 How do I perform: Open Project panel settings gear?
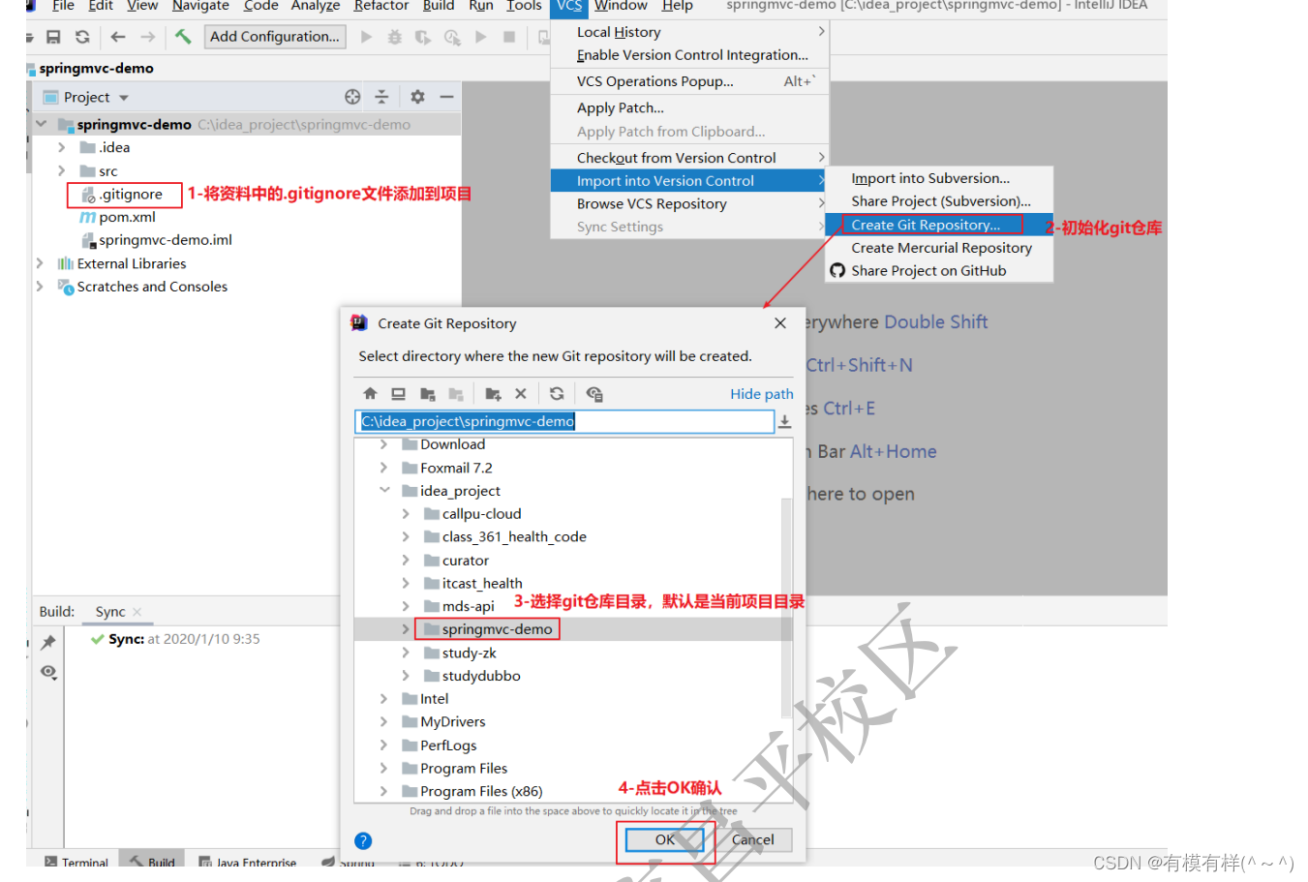417,97
